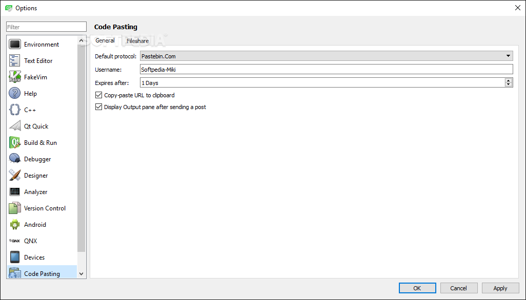Click the category list scrollbar thumb
526x300 pixels.
click(81, 147)
